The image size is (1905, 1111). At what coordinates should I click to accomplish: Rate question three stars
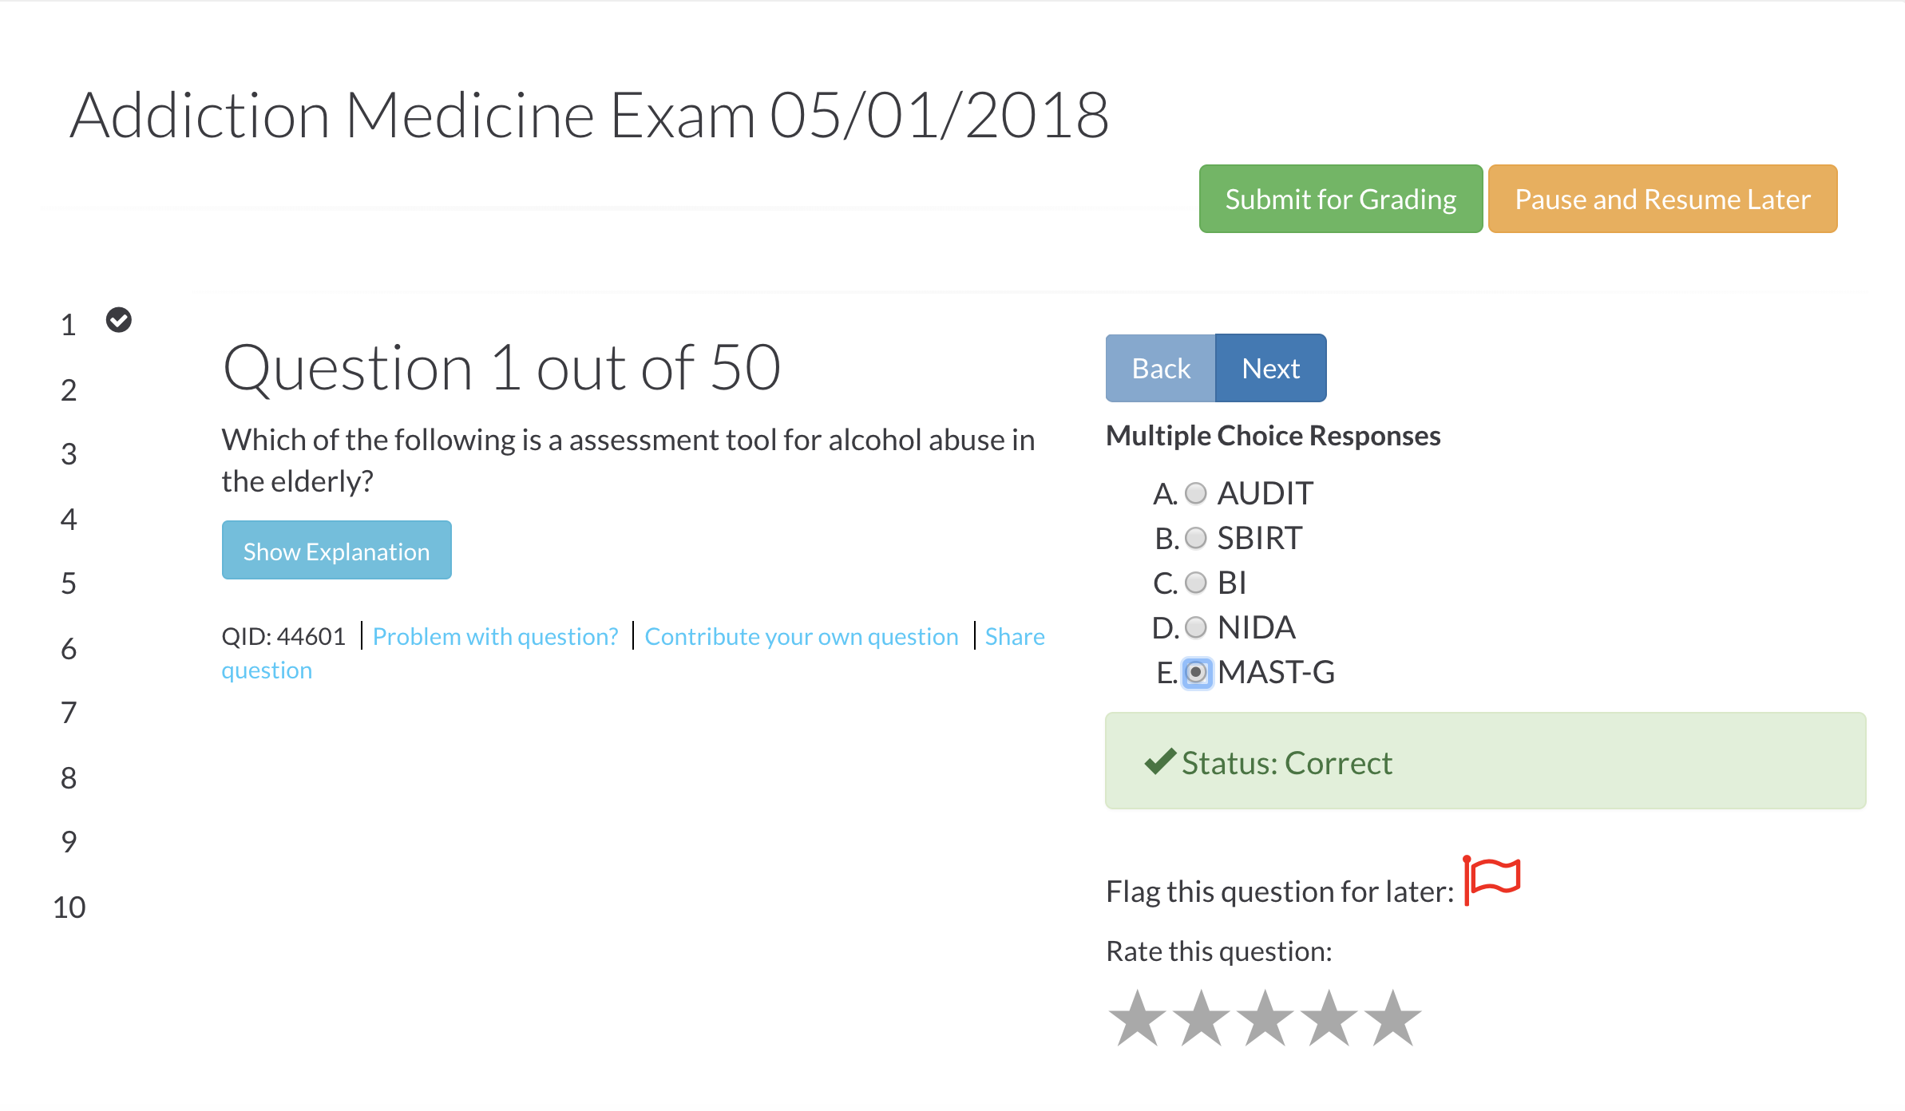point(1265,1018)
